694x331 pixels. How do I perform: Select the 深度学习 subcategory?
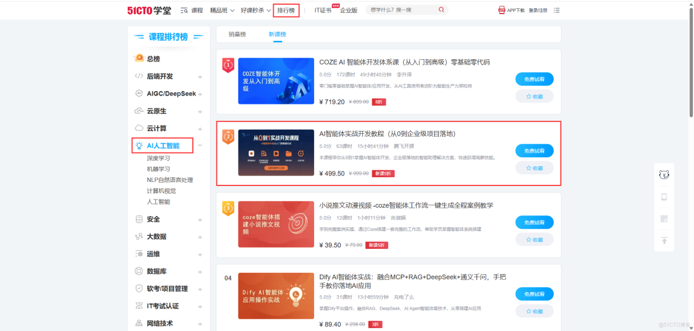click(x=158, y=158)
